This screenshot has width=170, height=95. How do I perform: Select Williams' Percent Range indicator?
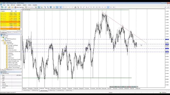pos(14,68)
